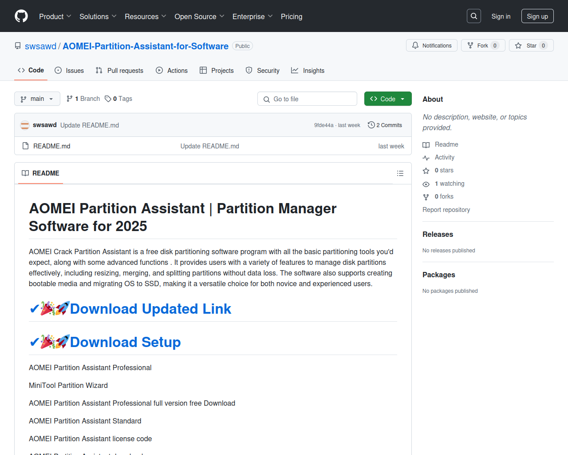Click the 1 Branch link
The width and height of the screenshot is (568, 455).
tap(83, 99)
